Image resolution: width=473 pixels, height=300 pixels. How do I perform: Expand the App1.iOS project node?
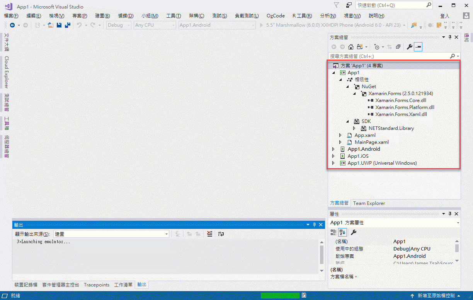[x=333, y=156]
